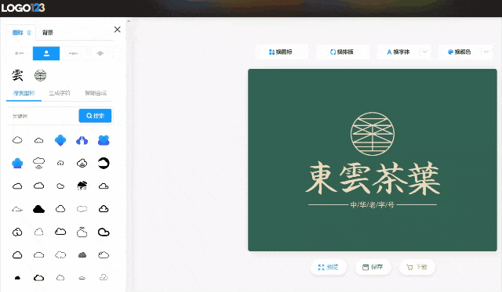The width and height of the screenshot is (502, 292).
Task: Select the third layout option with inline icon
Action: click(73, 53)
